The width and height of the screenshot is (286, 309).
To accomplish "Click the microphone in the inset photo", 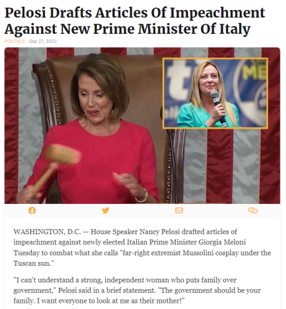I will point(217,106).
